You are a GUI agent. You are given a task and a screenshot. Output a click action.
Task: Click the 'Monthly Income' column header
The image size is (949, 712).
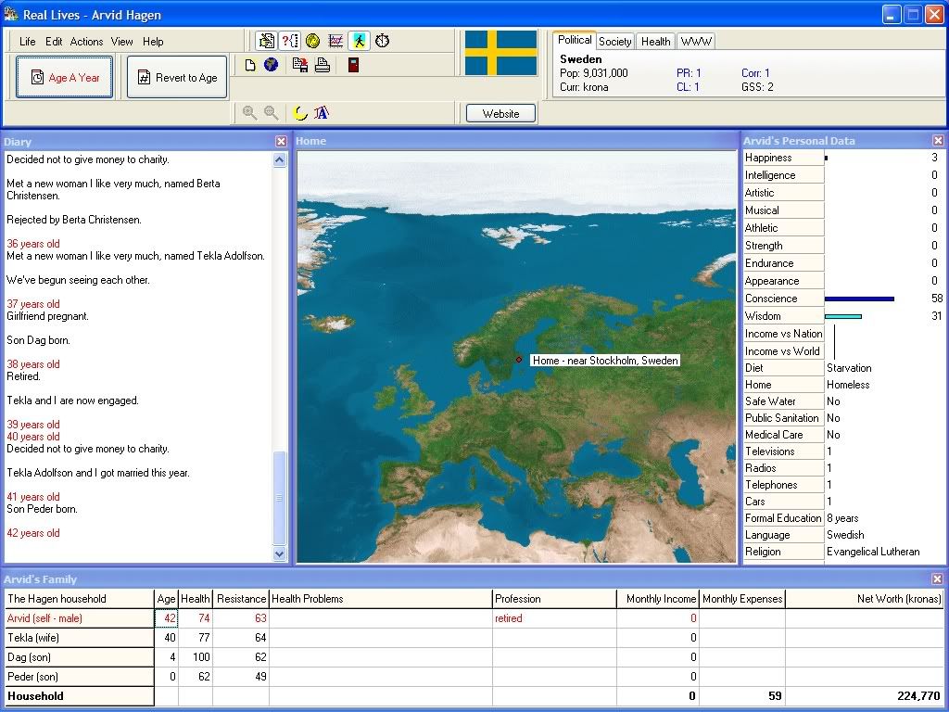658,599
